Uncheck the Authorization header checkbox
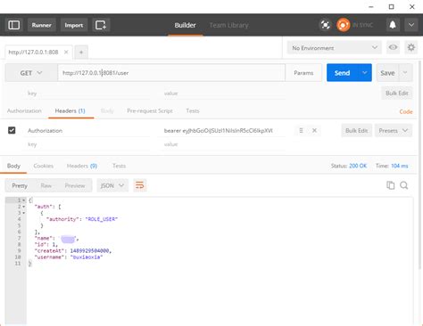The image size is (423, 326). pyautogui.click(x=12, y=130)
